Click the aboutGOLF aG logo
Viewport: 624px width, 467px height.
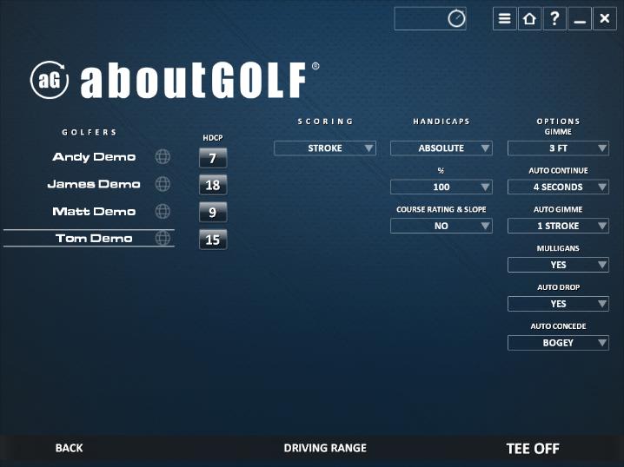tap(50, 80)
